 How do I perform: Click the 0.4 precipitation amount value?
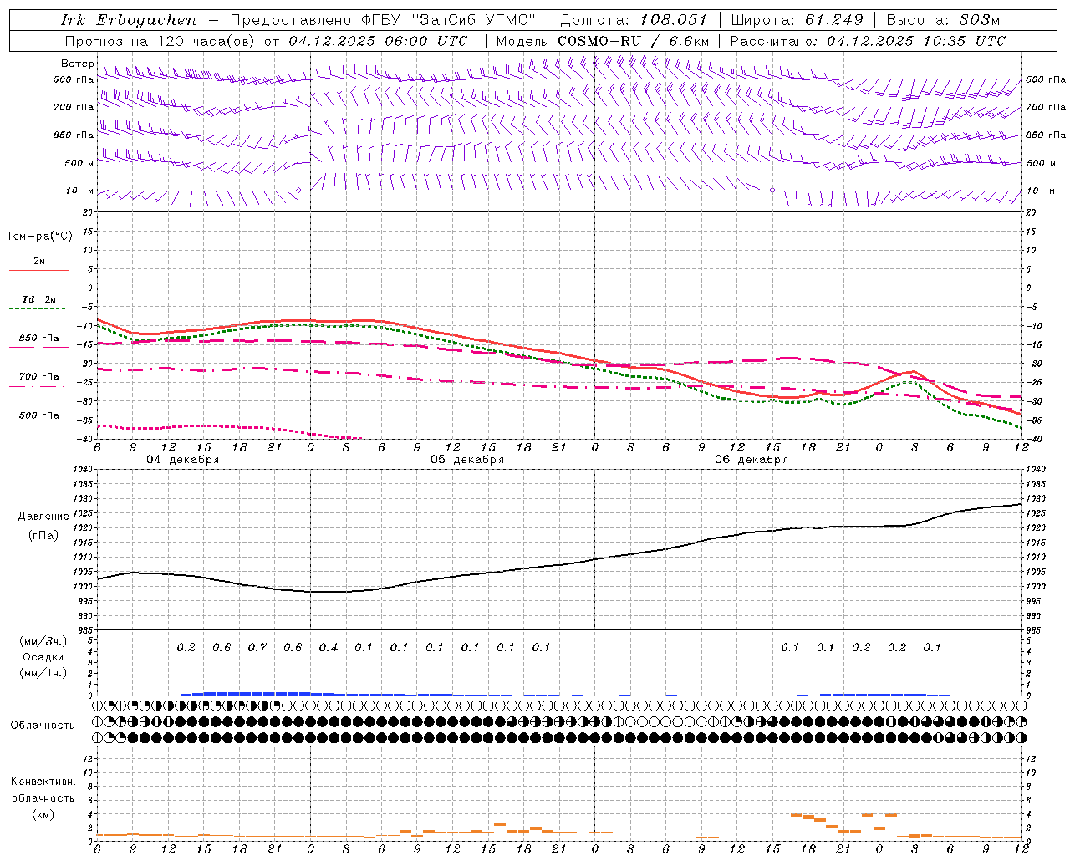pyautogui.click(x=329, y=648)
